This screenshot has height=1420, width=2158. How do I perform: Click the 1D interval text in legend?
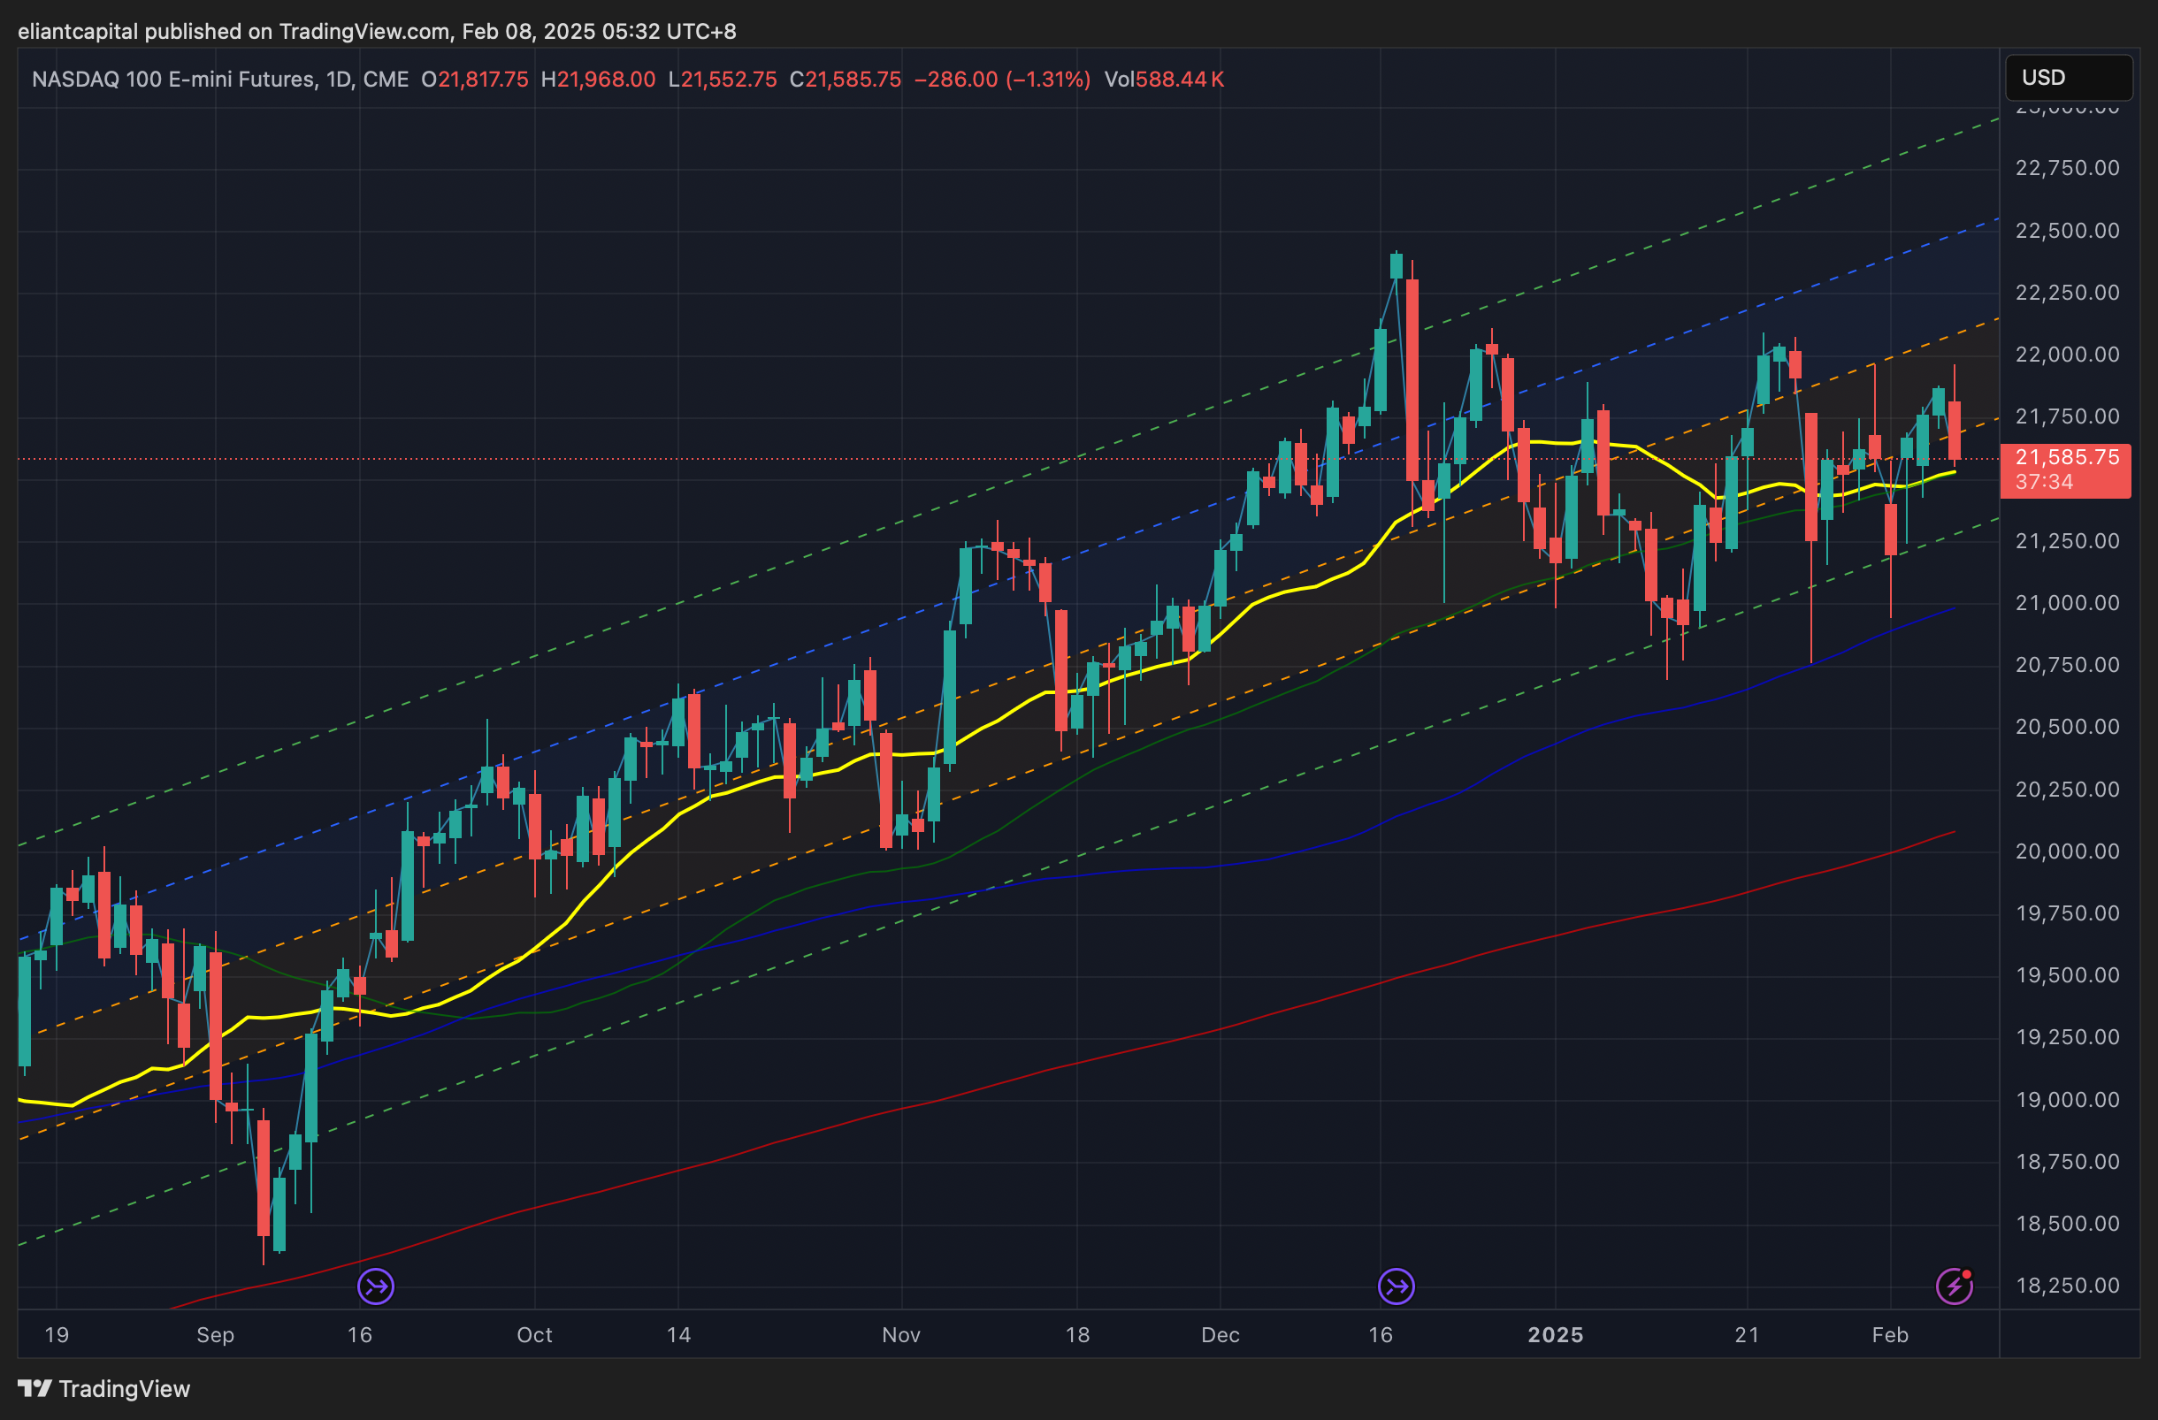coord(338,80)
